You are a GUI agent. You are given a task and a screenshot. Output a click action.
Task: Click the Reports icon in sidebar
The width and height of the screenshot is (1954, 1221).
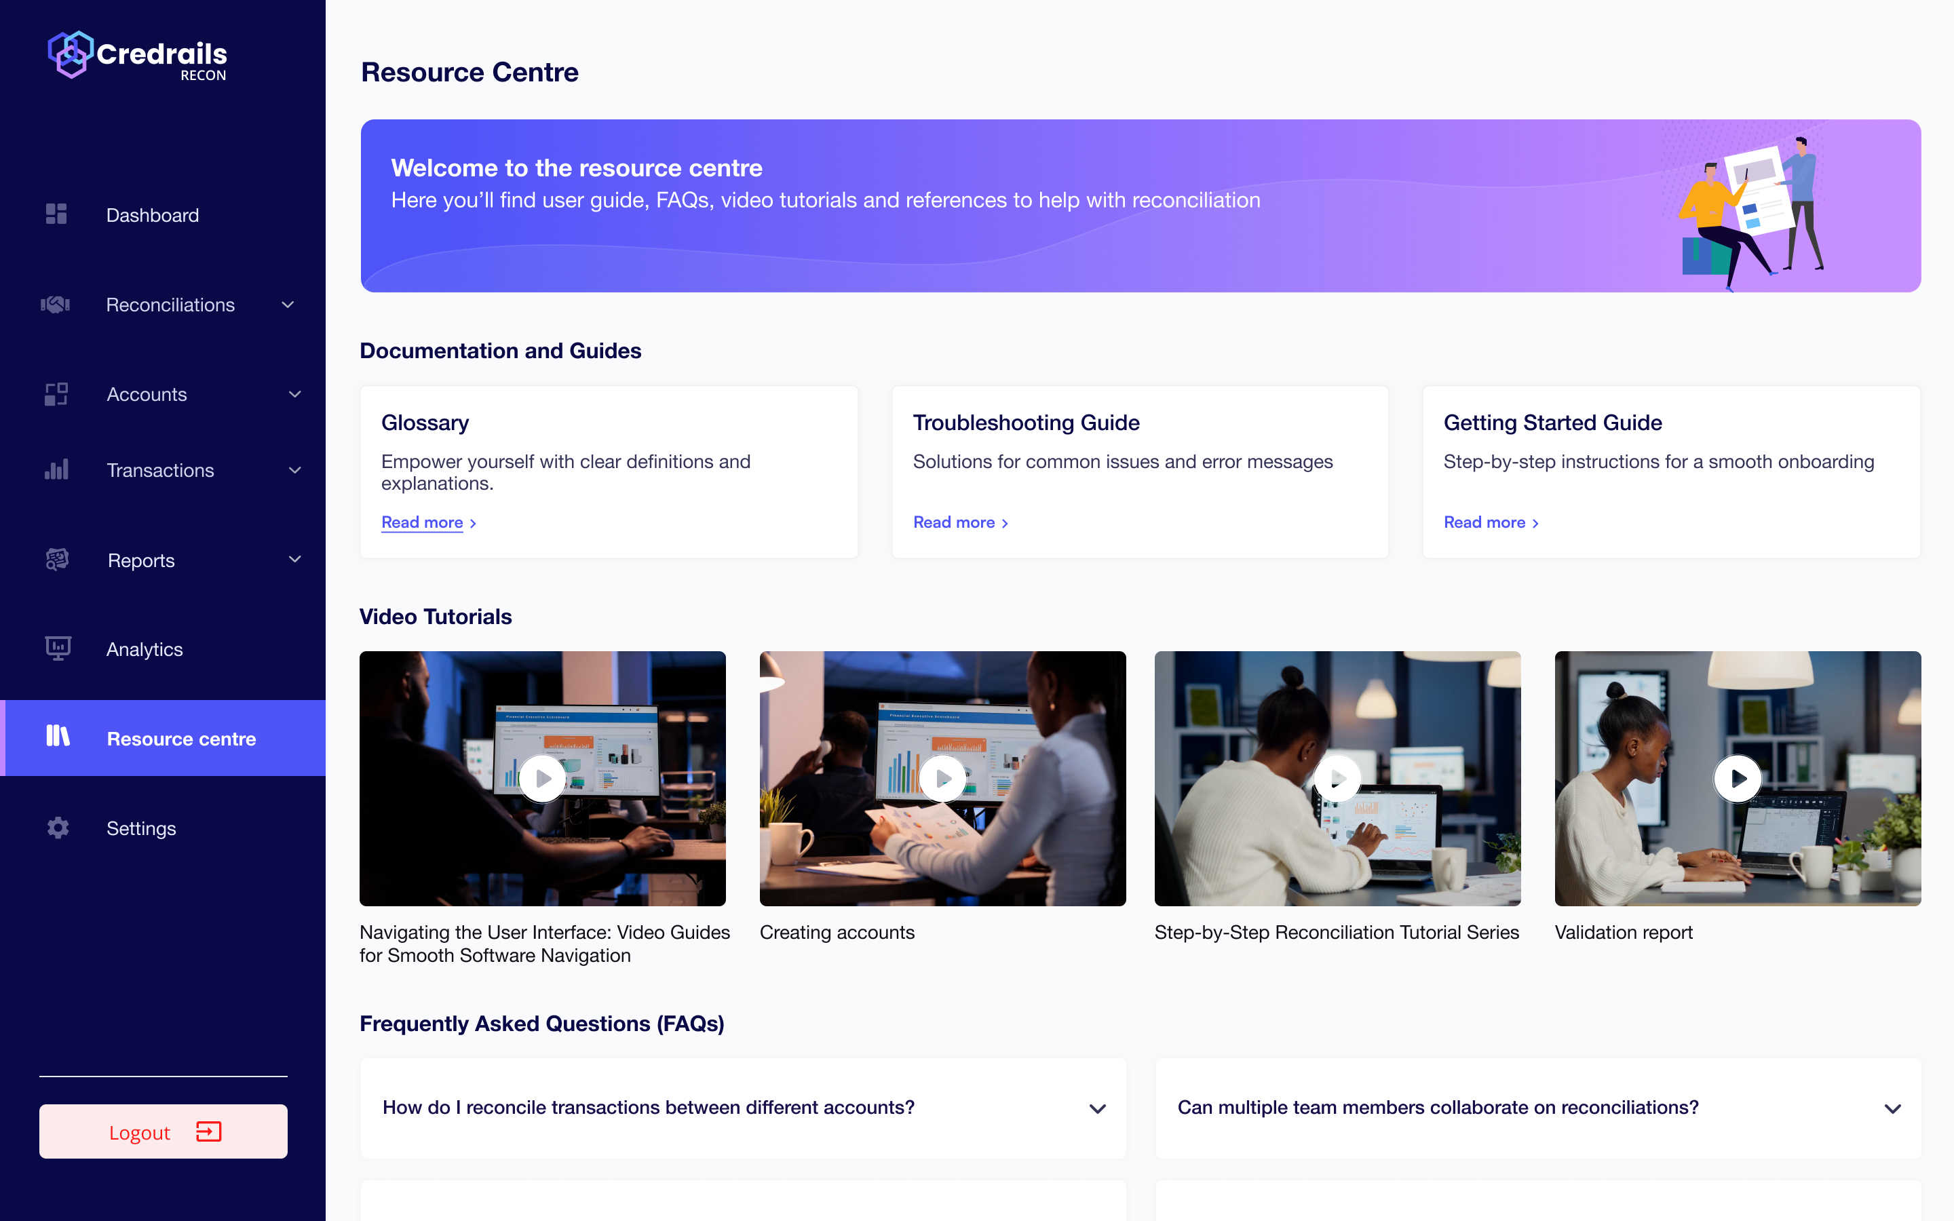coord(56,560)
